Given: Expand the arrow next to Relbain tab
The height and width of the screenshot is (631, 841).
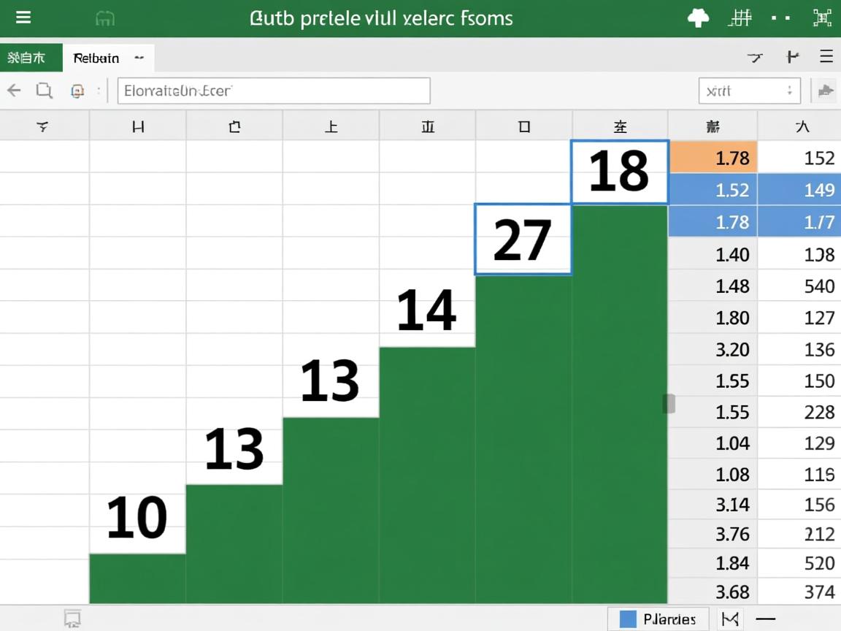Looking at the screenshot, I should click(x=138, y=58).
